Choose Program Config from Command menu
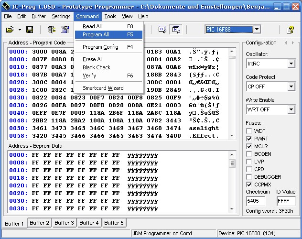The image size is (302, 239). tap(108, 47)
